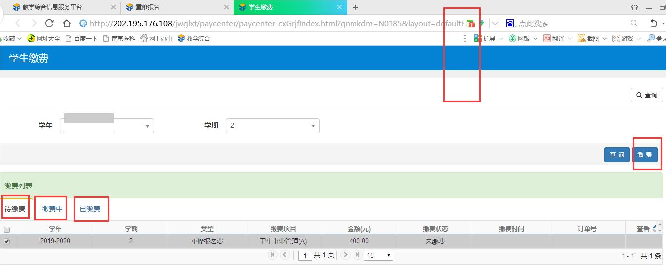666x267 pixels.
Task: Click the blue 缴费 button
Action: 645,155
